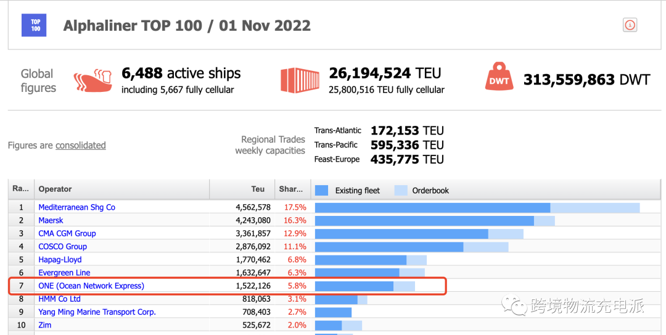This screenshot has width=666, height=335.
Task: Sort by the Teu column header
Action: tap(258, 189)
